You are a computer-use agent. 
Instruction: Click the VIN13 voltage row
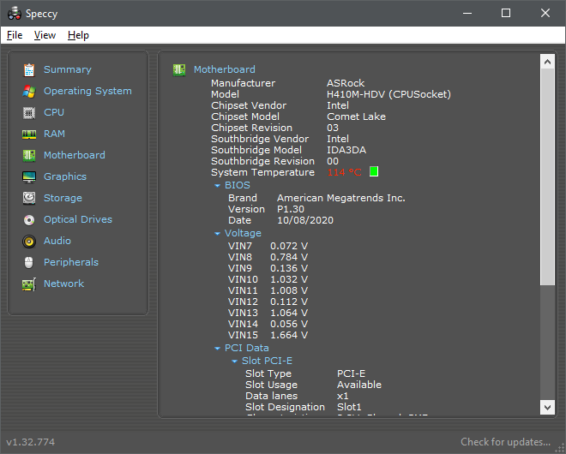coord(268,313)
